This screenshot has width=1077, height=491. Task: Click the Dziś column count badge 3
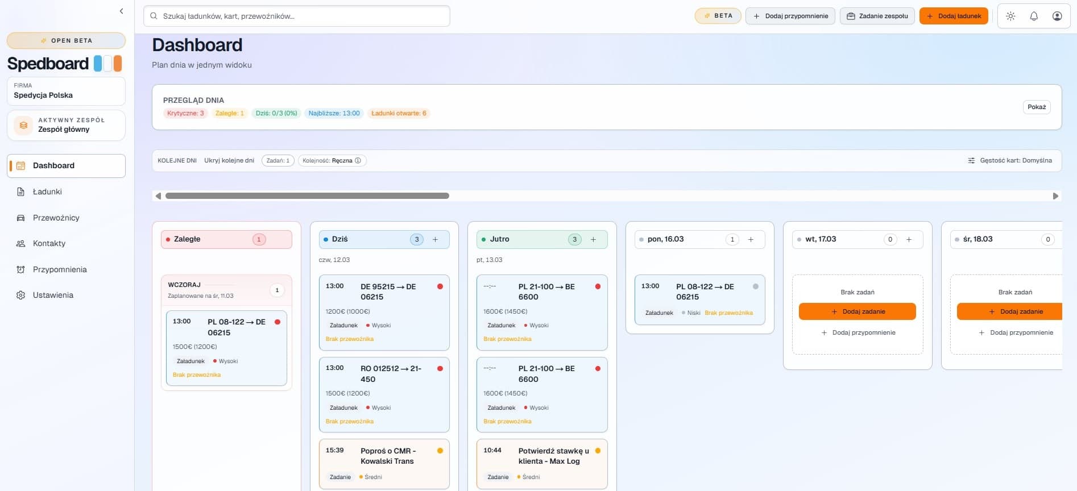417,239
